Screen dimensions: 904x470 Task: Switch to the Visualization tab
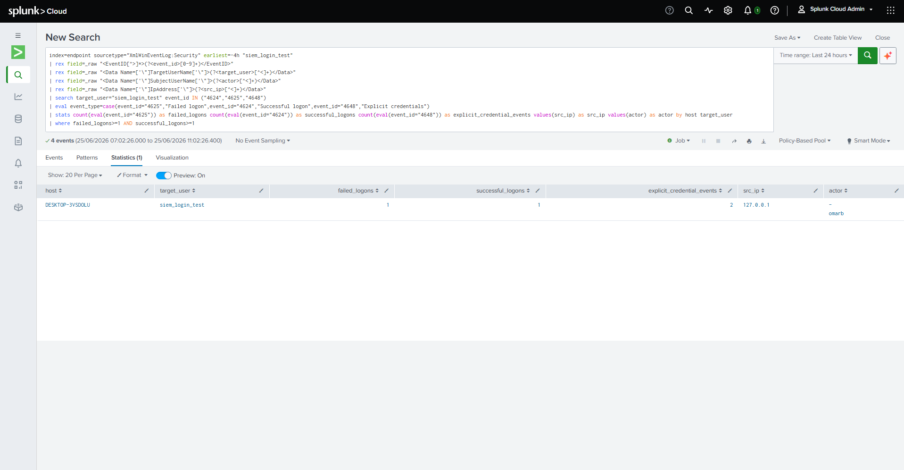(172, 158)
